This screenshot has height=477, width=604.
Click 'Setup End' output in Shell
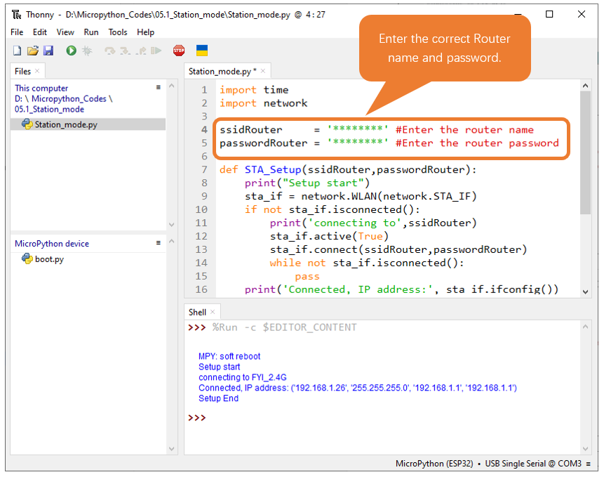point(218,398)
